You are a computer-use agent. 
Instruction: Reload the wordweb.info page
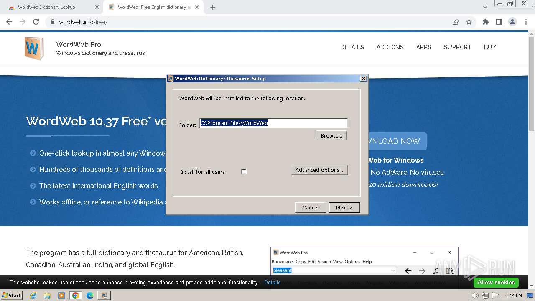pyautogui.click(x=36, y=22)
